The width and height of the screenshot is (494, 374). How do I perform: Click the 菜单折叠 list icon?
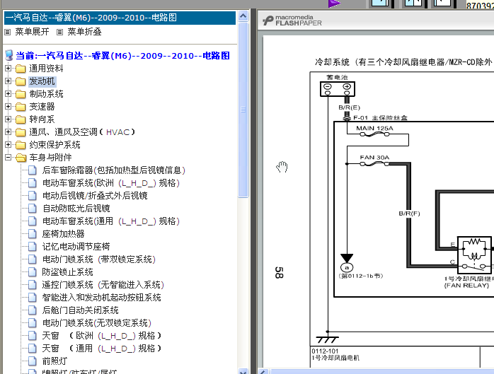pos(60,32)
